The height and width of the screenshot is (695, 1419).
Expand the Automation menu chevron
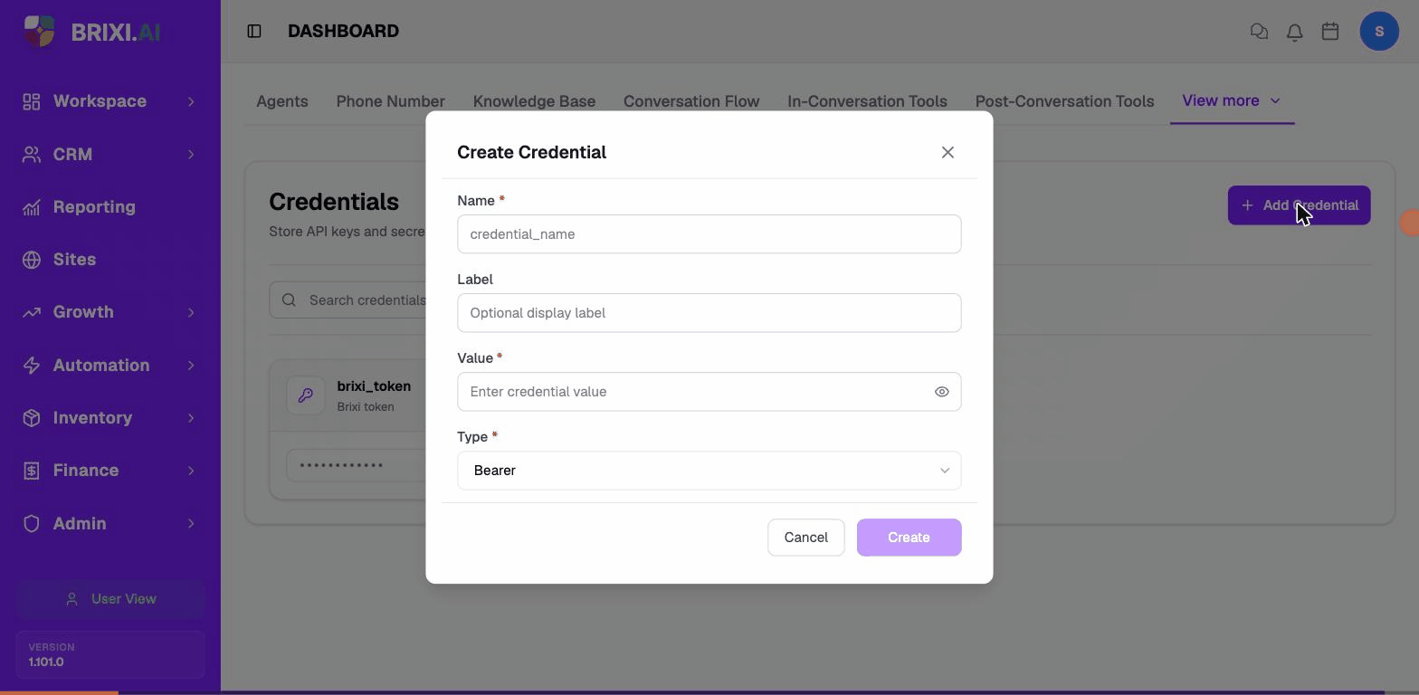click(191, 366)
